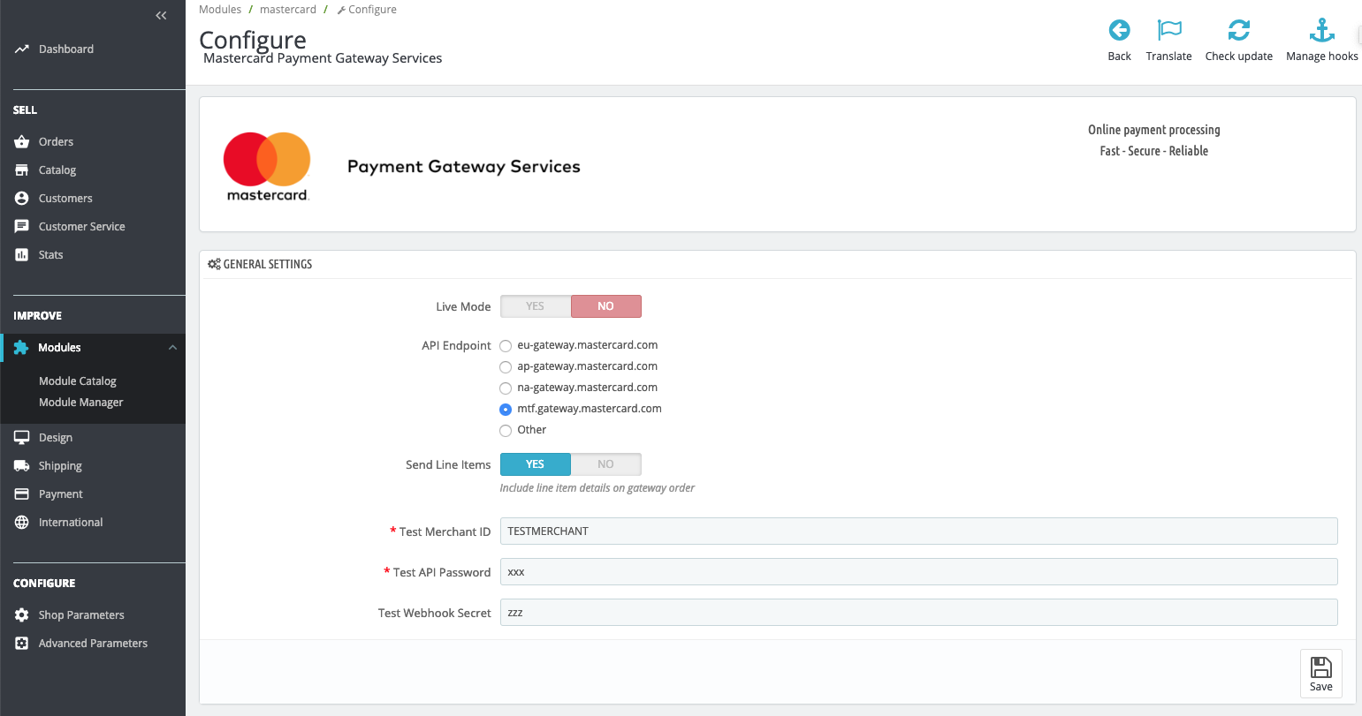Disable Send Line Items with NO
Image resolution: width=1362 pixels, height=716 pixels.
pos(606,464)
